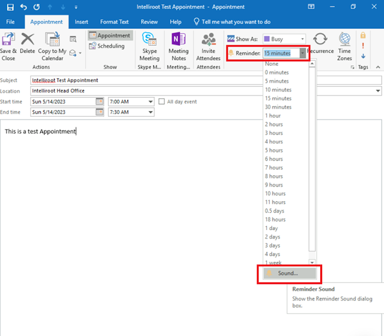Customize the Quick Access Toolbar
The height and width of the screenshot is (336, 384).
[76, 7]
